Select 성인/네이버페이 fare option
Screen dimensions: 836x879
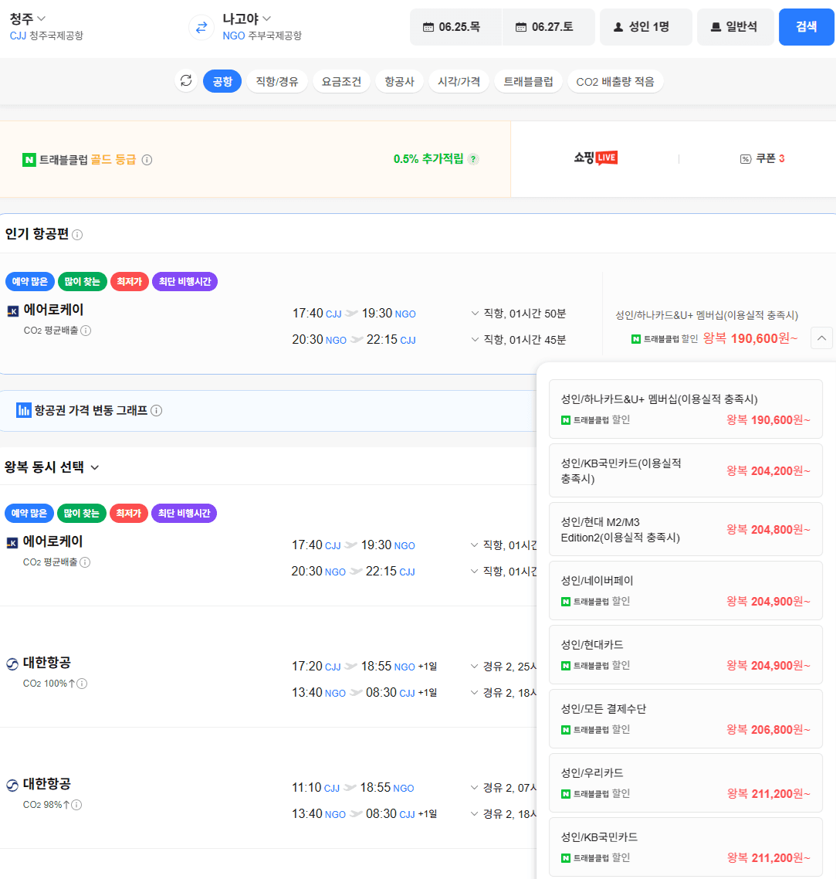click(x=685, y=590)
